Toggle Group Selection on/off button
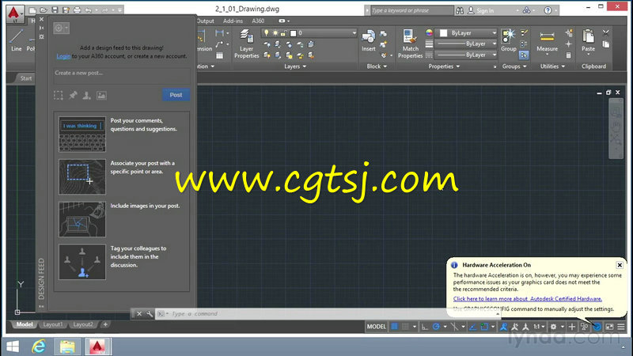Viewport: 633px width, 356px height. pos(524,55)
